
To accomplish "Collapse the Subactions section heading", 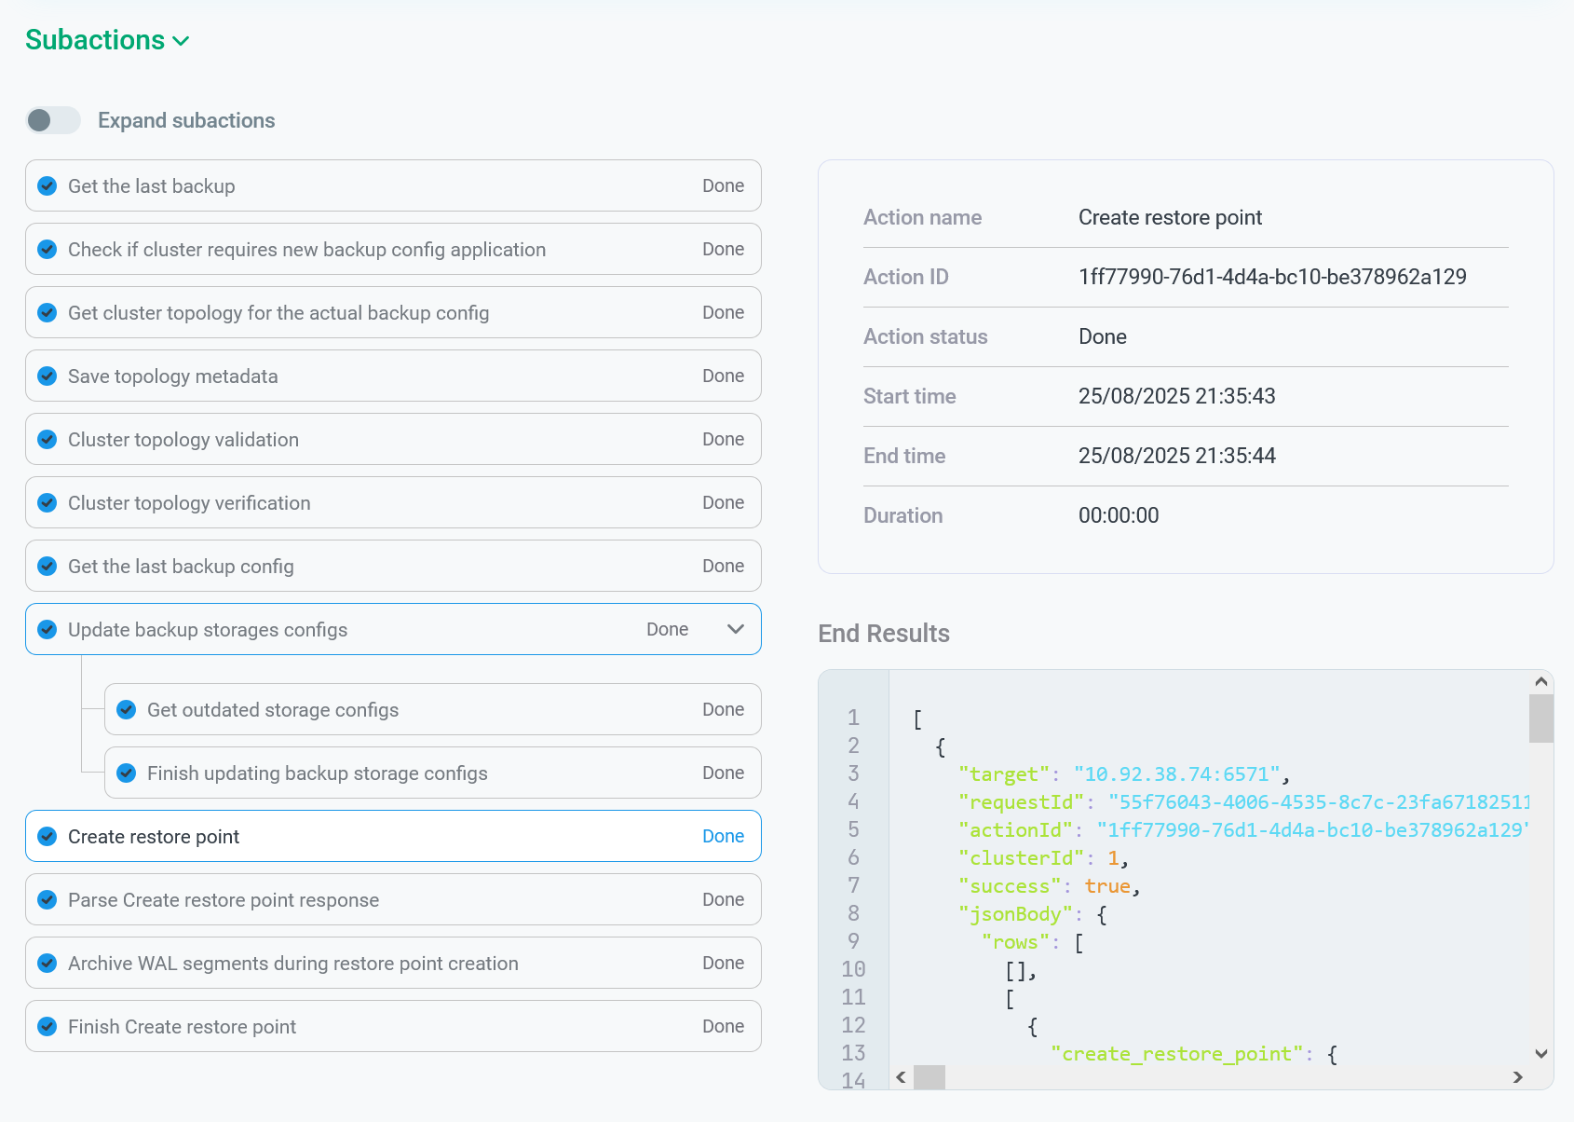I will [107, 40].
